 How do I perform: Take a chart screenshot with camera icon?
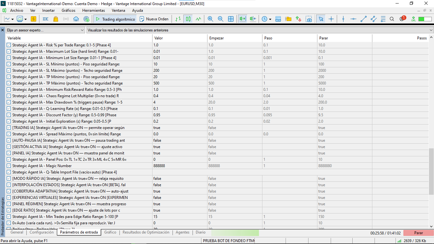click(309, 19)
